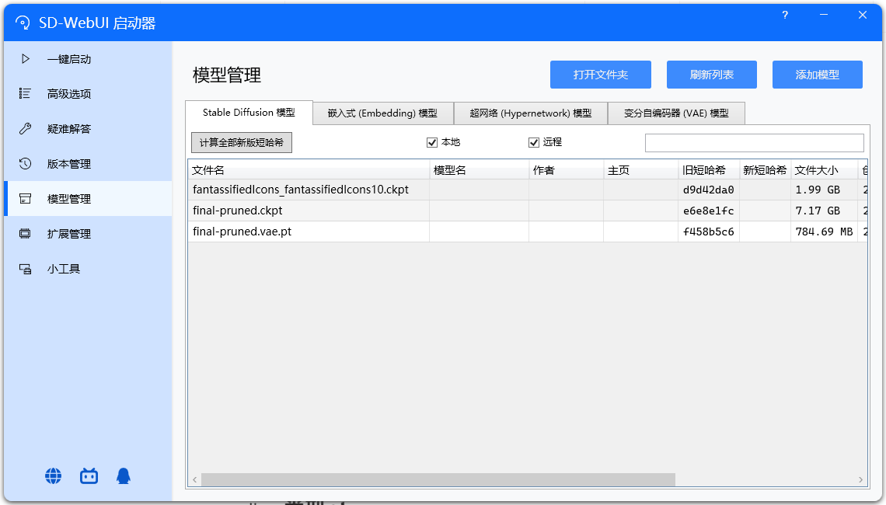Sort by the 模型名 column header
This screenshot has height=505, width=886.
pos(480,170)
